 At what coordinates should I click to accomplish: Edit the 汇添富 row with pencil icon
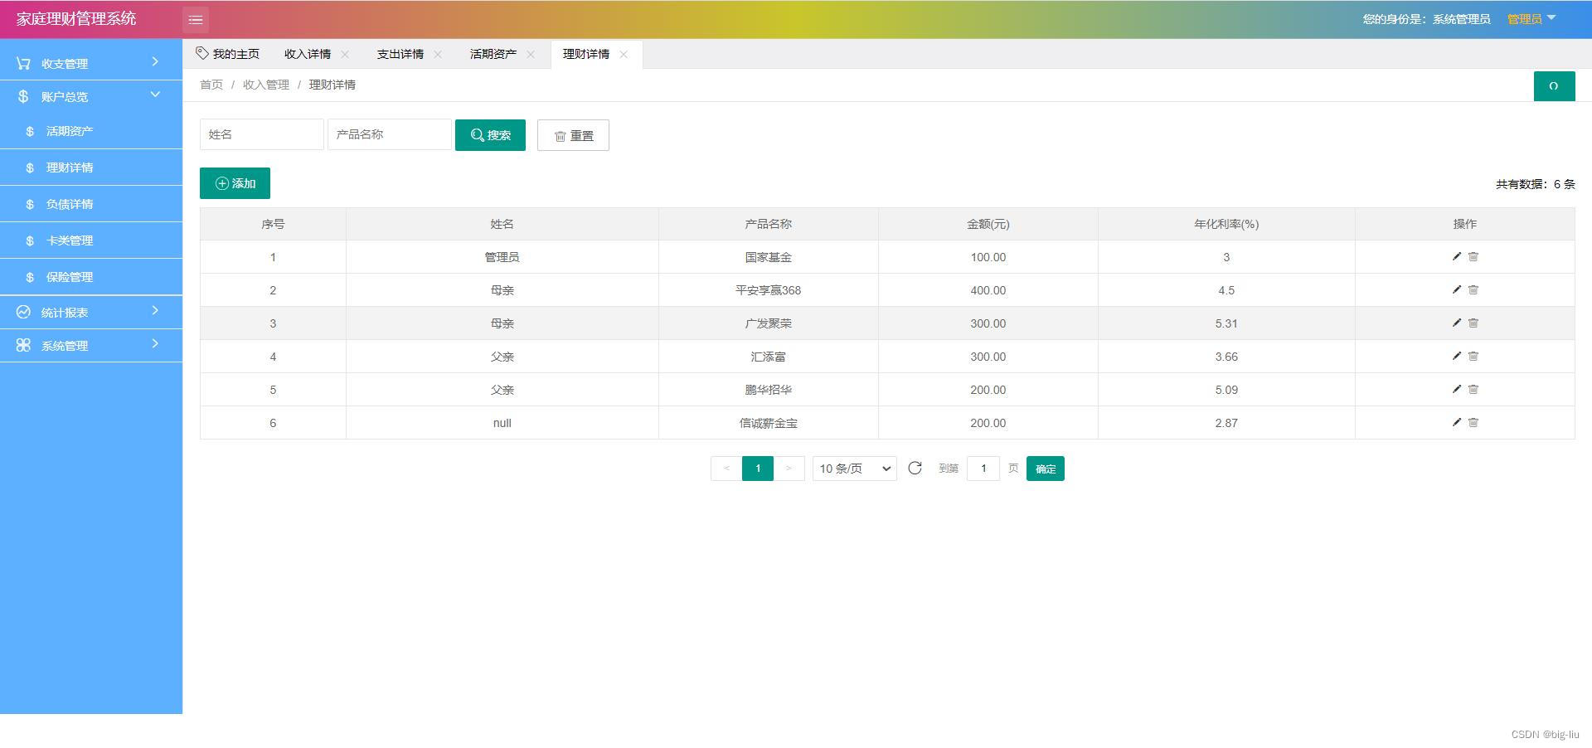click(x=1456, y=357)
